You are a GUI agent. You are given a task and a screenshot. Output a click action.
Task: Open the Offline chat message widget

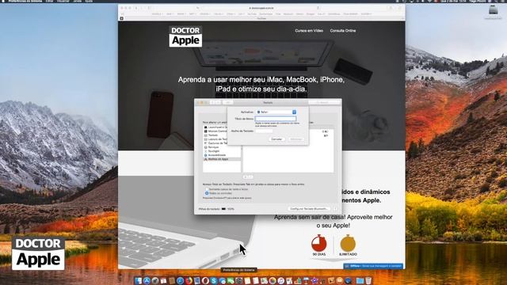(x=373, y=266)
